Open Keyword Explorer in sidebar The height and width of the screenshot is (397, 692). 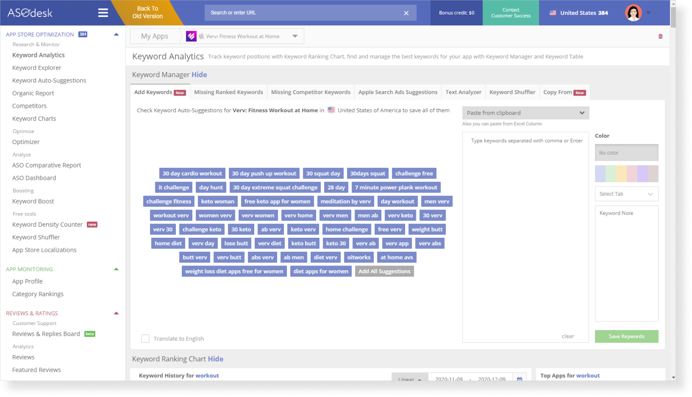(x=37, y=68)
